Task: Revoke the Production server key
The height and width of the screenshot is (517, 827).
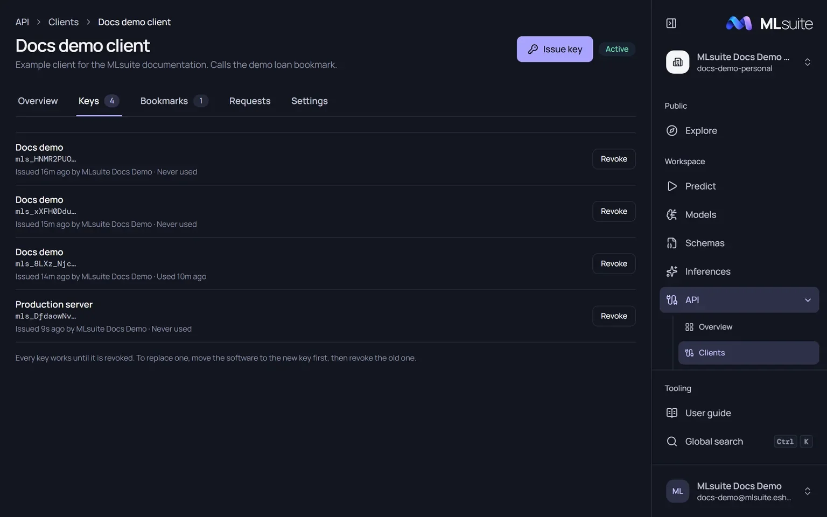Action: click(x=614, y=316)
